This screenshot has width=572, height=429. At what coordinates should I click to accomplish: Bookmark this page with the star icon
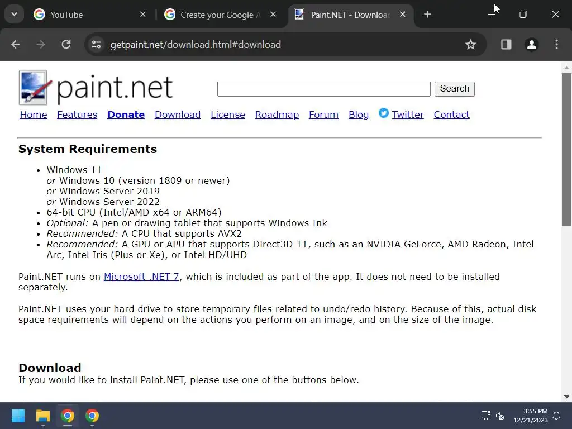pos(470,45)
